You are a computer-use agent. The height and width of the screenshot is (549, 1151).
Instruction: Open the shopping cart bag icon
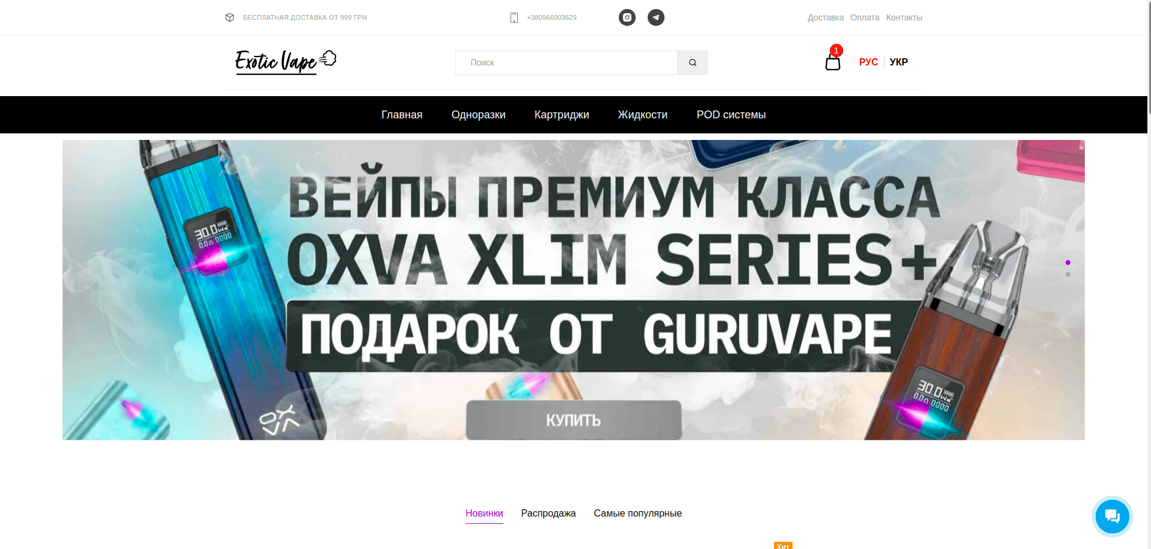[832, 62]
